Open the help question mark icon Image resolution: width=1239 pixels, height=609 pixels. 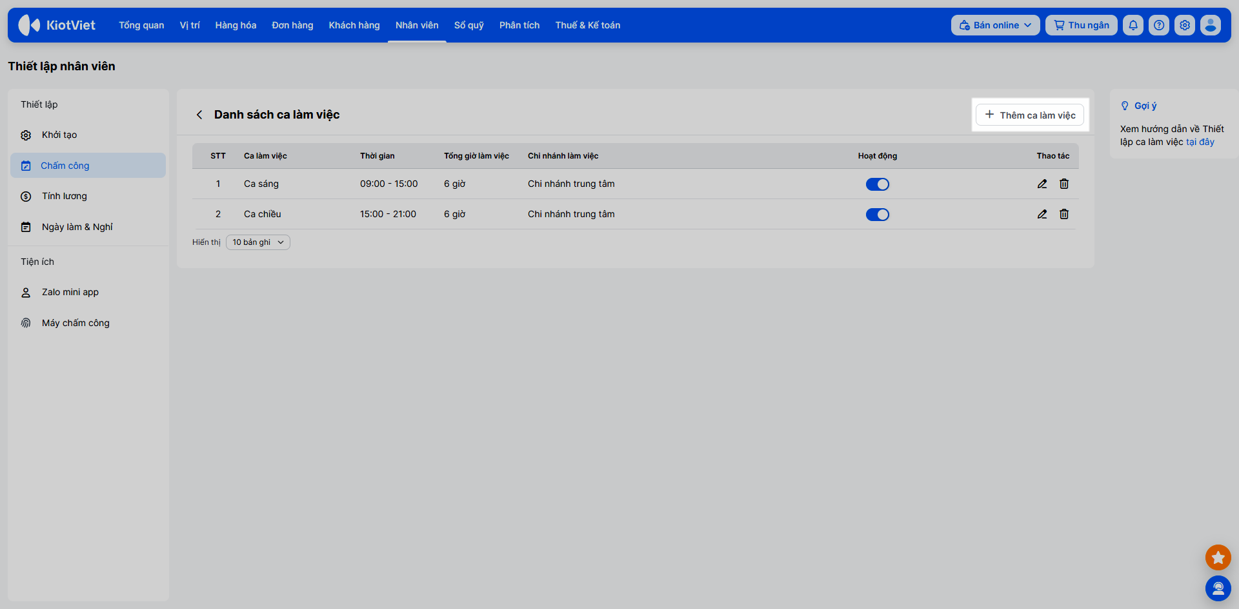click(x=1159, y=25)
